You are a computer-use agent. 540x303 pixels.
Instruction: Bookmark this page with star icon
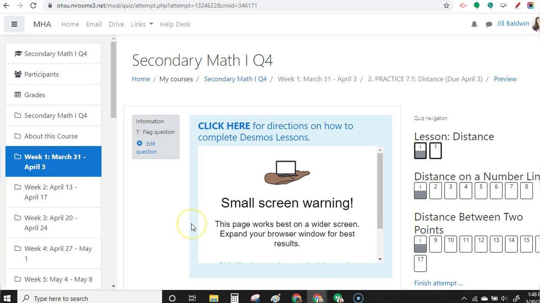tap(446, 6)
